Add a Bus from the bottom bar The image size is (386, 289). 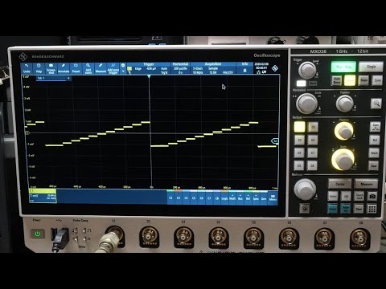[x=240, y=197]
